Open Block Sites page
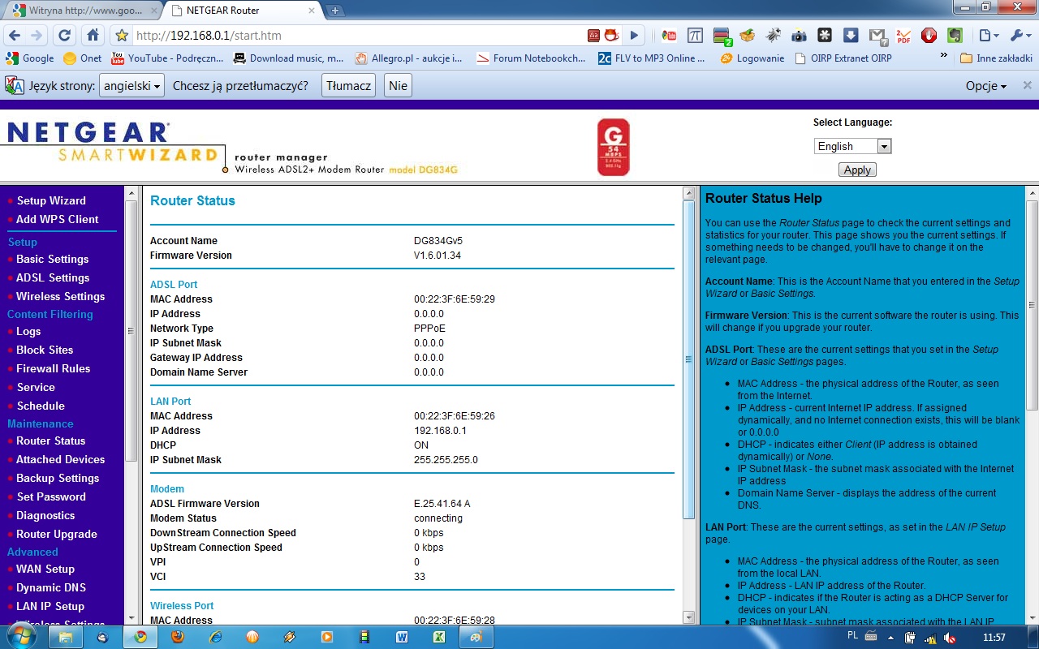The image size is (1039, 649). click(45, 350)
